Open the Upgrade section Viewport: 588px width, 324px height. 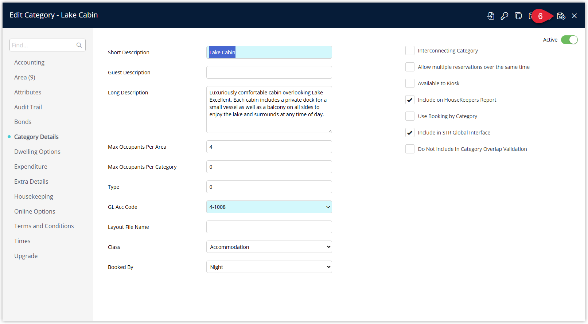point(26,256)
